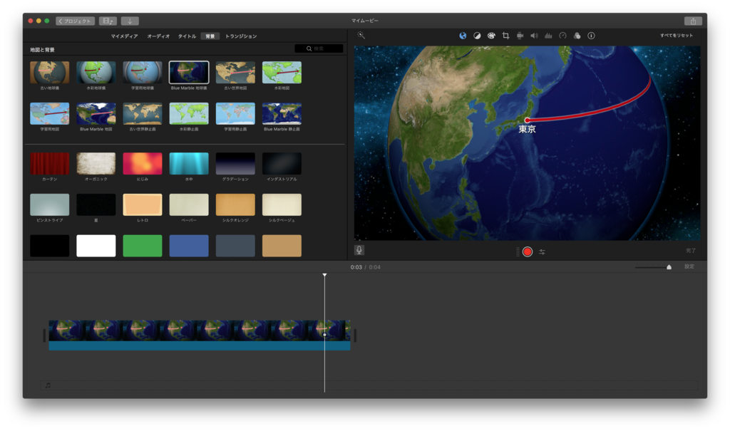Image resolution: width=730 pixels, height=431 pixels.
Task: Choose the シルクオレンジ background
Action: point(235,204)
